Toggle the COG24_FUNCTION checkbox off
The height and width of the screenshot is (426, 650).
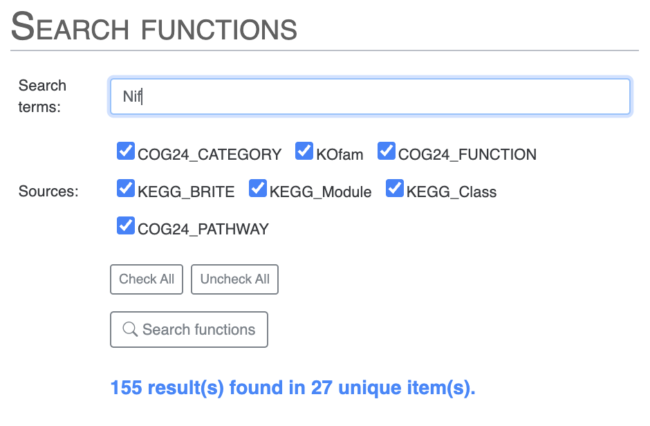387,151
